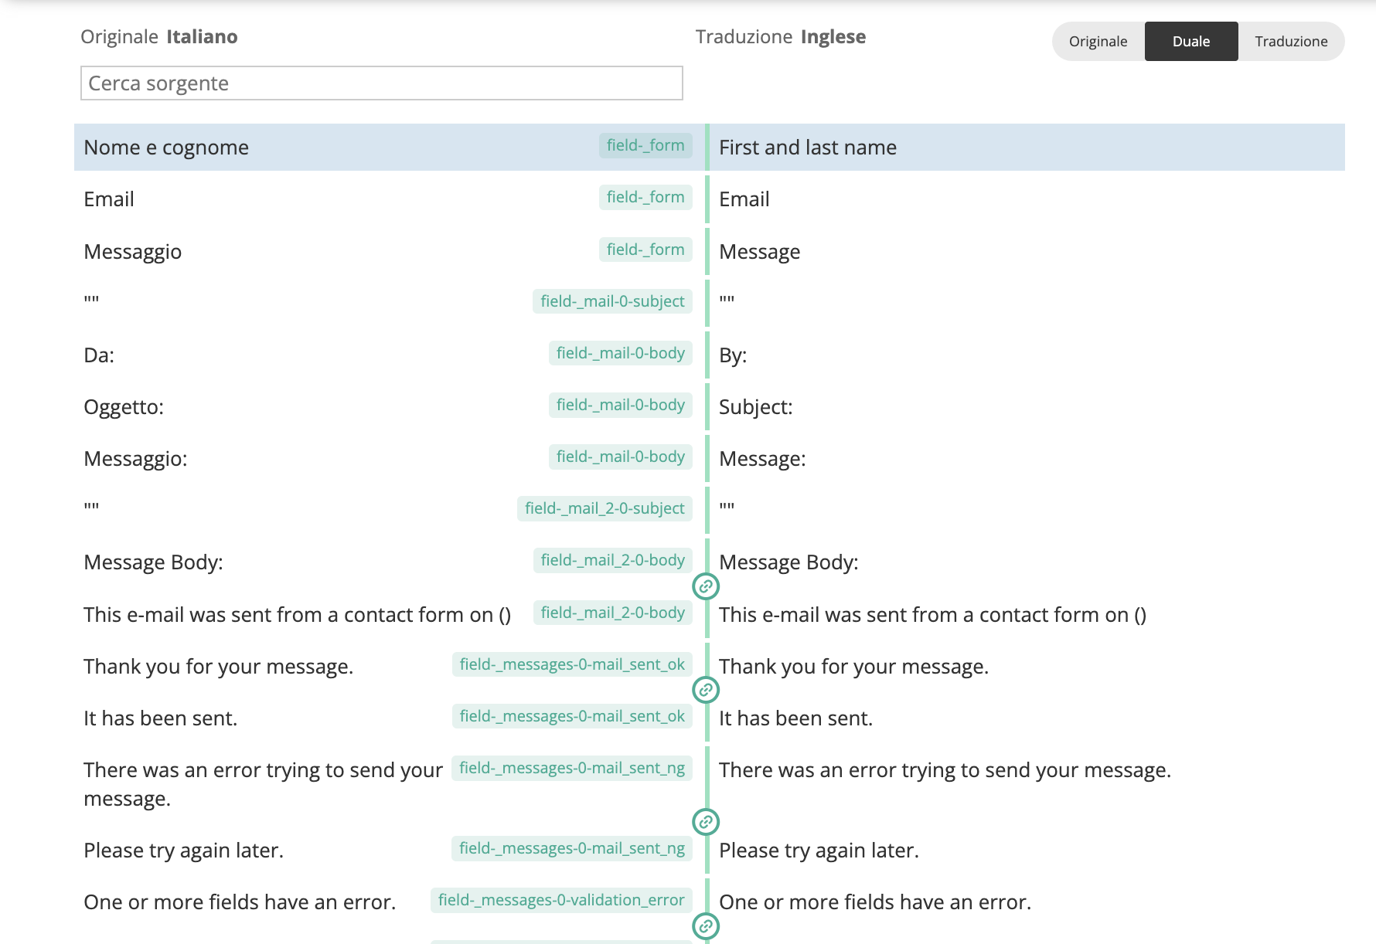Select source 'Message Body:'
Screen dimensions: 1376x944
coord(153,562)
